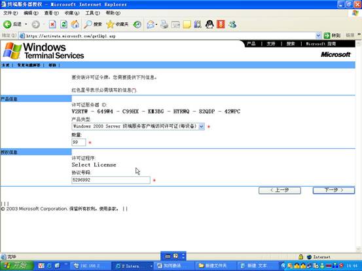This screenshot has width=362, height=271.
Task: Click the 链接 (Links) toolbar label
Action: (350, 35)
